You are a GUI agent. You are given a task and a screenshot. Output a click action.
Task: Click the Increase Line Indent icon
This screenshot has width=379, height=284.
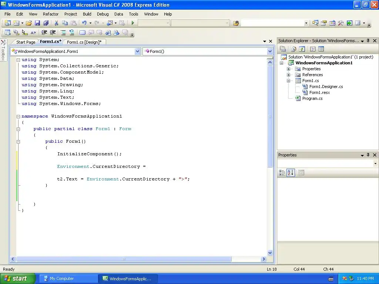click(x=53, y=33)
